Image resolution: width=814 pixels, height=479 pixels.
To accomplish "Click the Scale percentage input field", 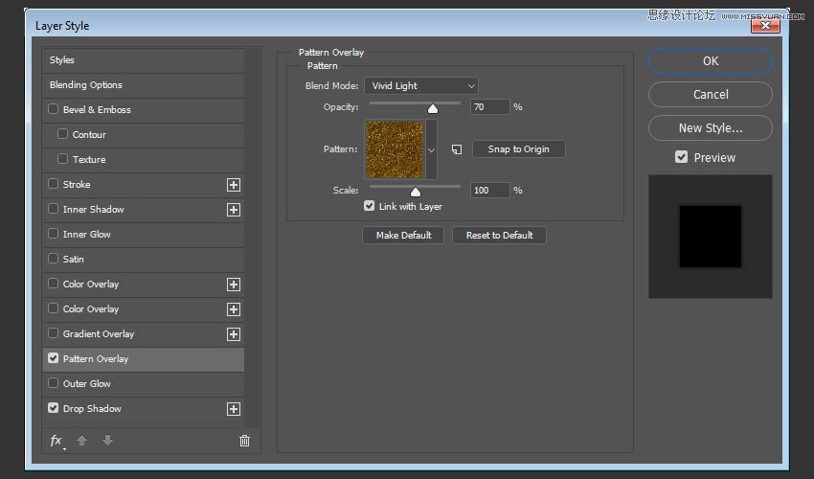I will pos(489,191).
